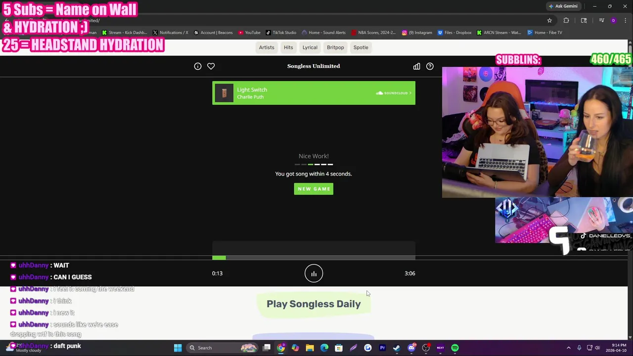Click the Songless Unlimited title
This screenshot has height=356, width=633.
(314, 66)
